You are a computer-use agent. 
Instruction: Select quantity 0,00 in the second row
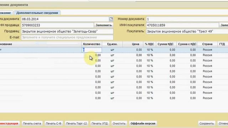tap(98, 55)
